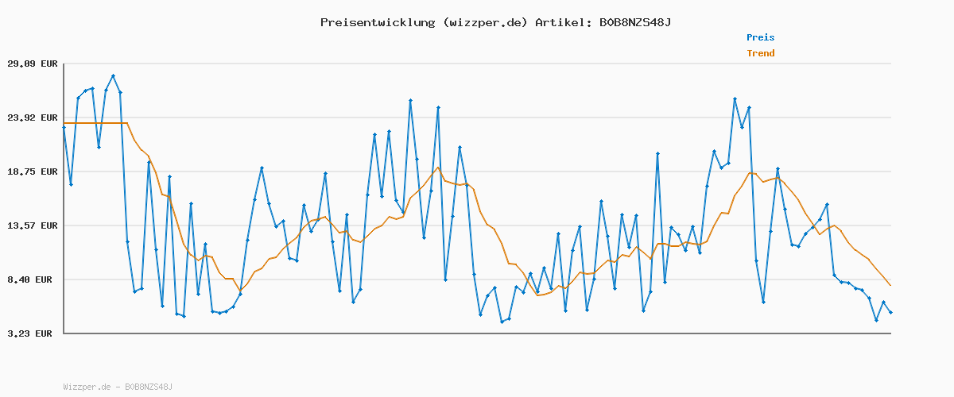This screenshot has width=954, height=397.
Task: Click the 29.09 EUR axis label
Action: click(33, 64)
